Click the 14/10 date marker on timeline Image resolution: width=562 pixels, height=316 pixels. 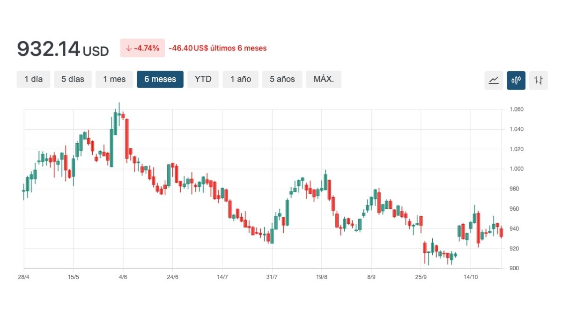(470, 277)
